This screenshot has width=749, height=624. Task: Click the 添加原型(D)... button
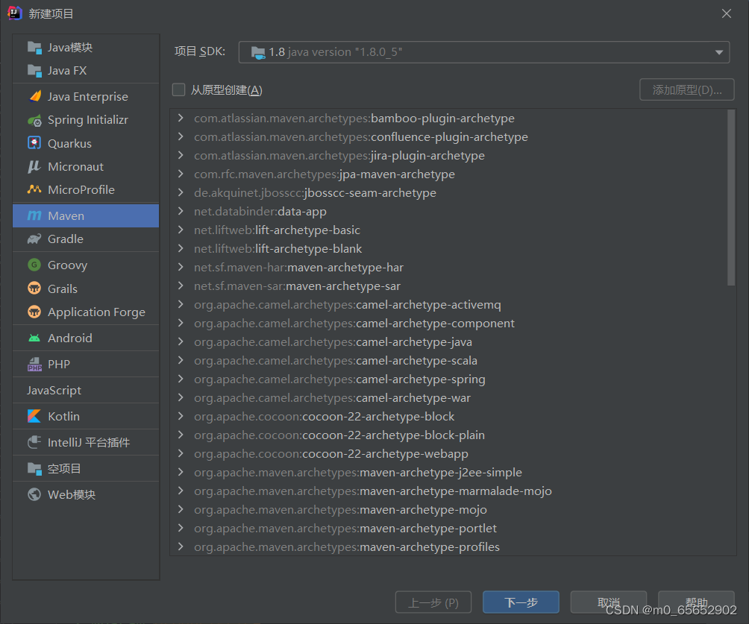pyautogui.click(x=686, y=89)
